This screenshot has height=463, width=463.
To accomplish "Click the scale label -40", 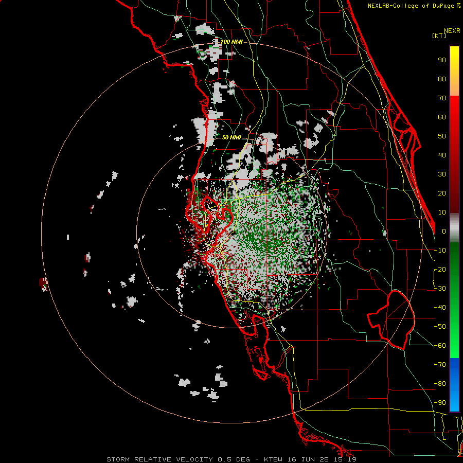I will tap(440, 308).
